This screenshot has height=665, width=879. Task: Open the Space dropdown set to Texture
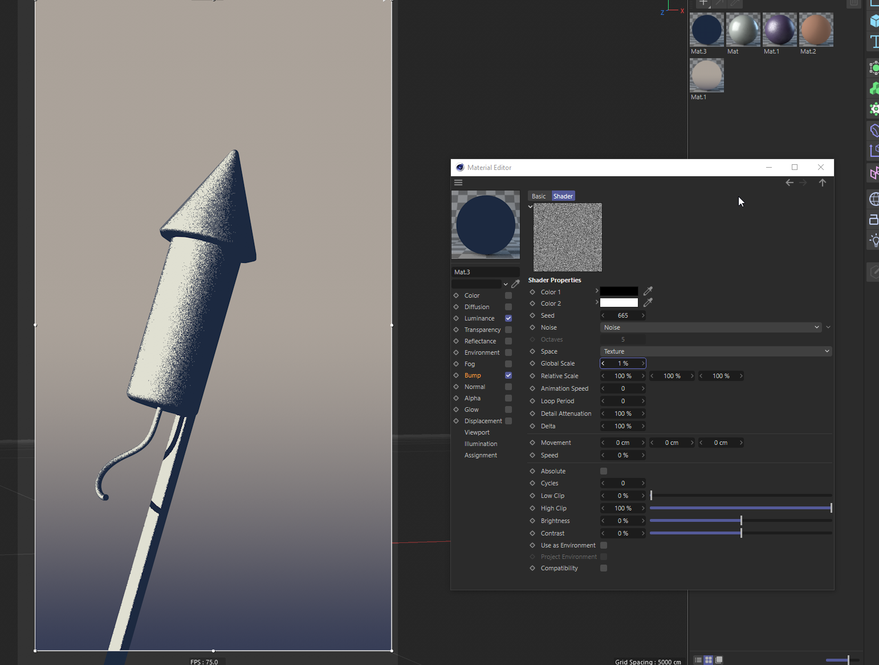click(716, 351)
